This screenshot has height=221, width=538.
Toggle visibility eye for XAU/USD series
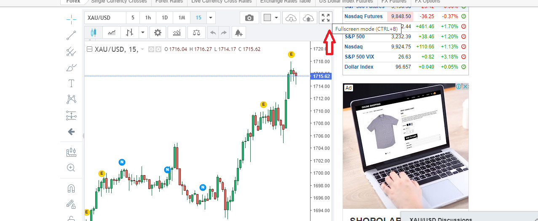151,49
